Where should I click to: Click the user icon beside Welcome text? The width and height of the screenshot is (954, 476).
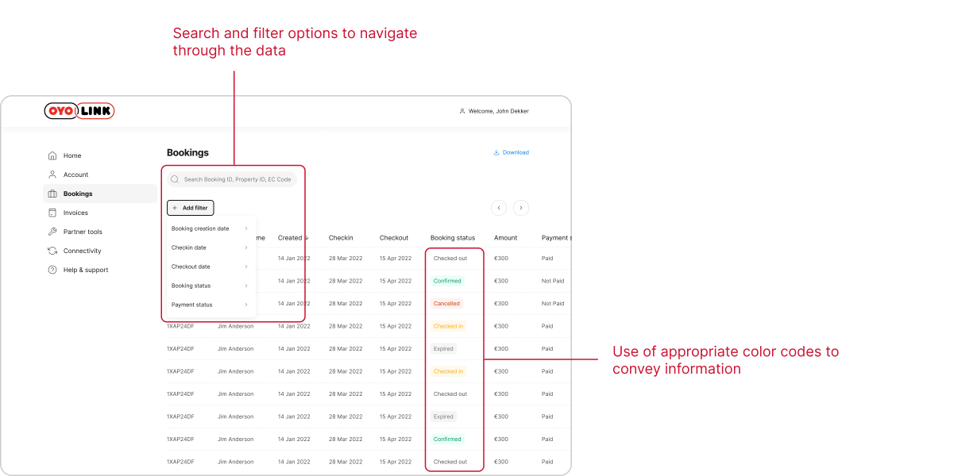tap(462, 111)
